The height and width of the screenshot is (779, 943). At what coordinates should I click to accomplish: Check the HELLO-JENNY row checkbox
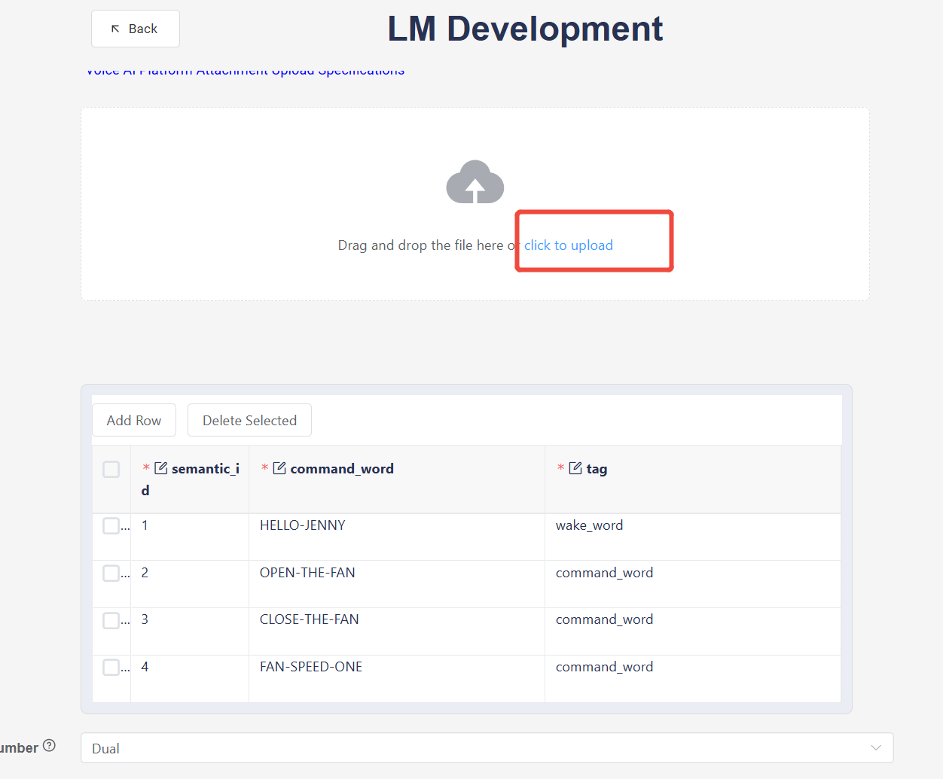pos(111,525)
